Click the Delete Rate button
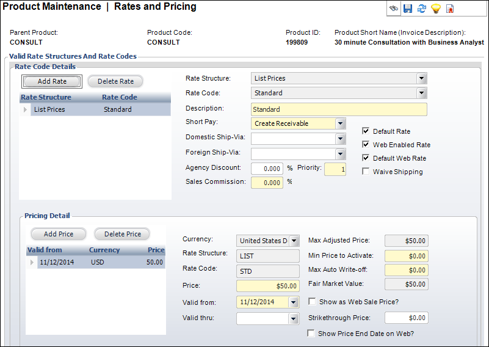Image resolution: width=489 pixels, height=347 pixels. point(115,81)
